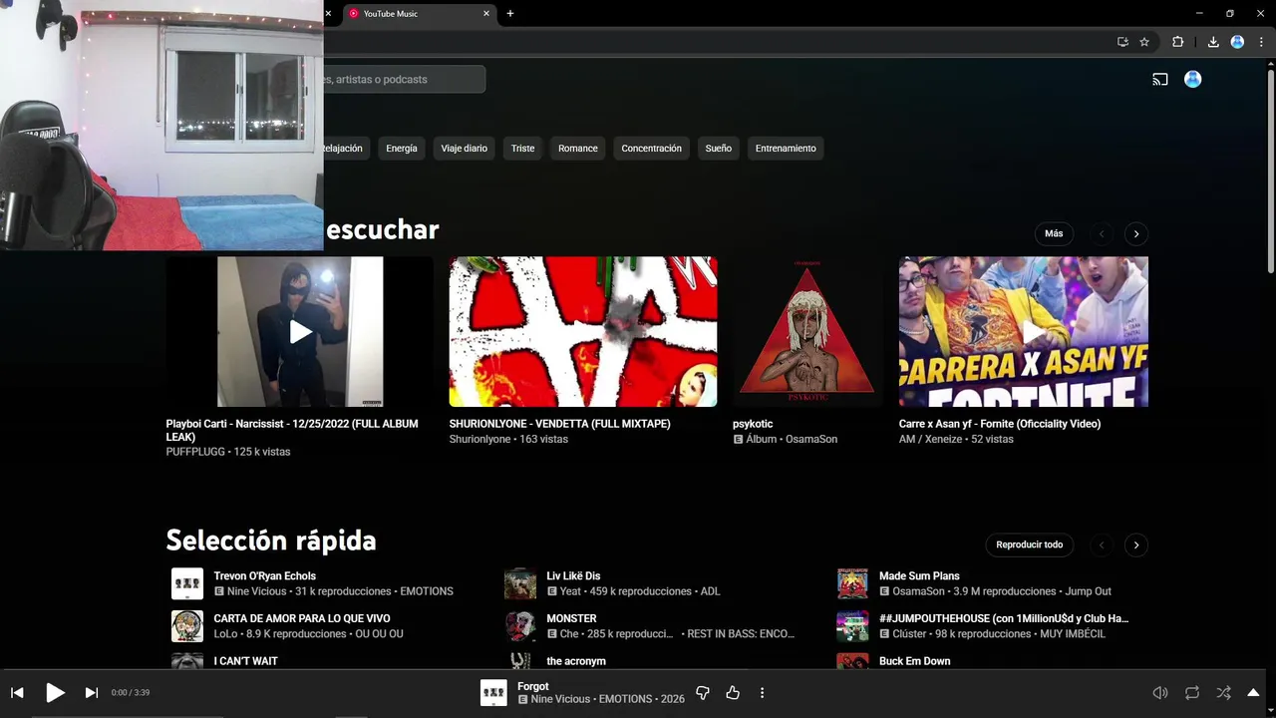Show previous items in listen-again carousel
The width and height of the screenshot is (1276, 718).
1102,234
